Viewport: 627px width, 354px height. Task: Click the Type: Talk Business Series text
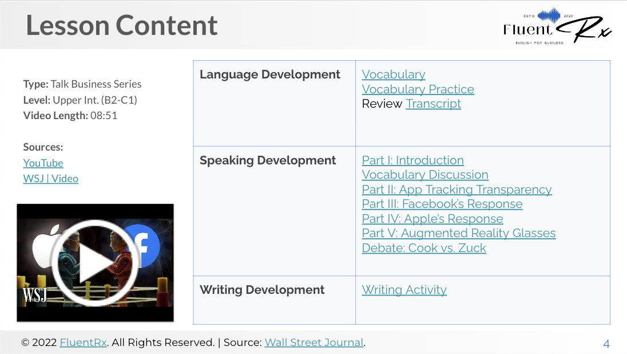tap(82, 84)
